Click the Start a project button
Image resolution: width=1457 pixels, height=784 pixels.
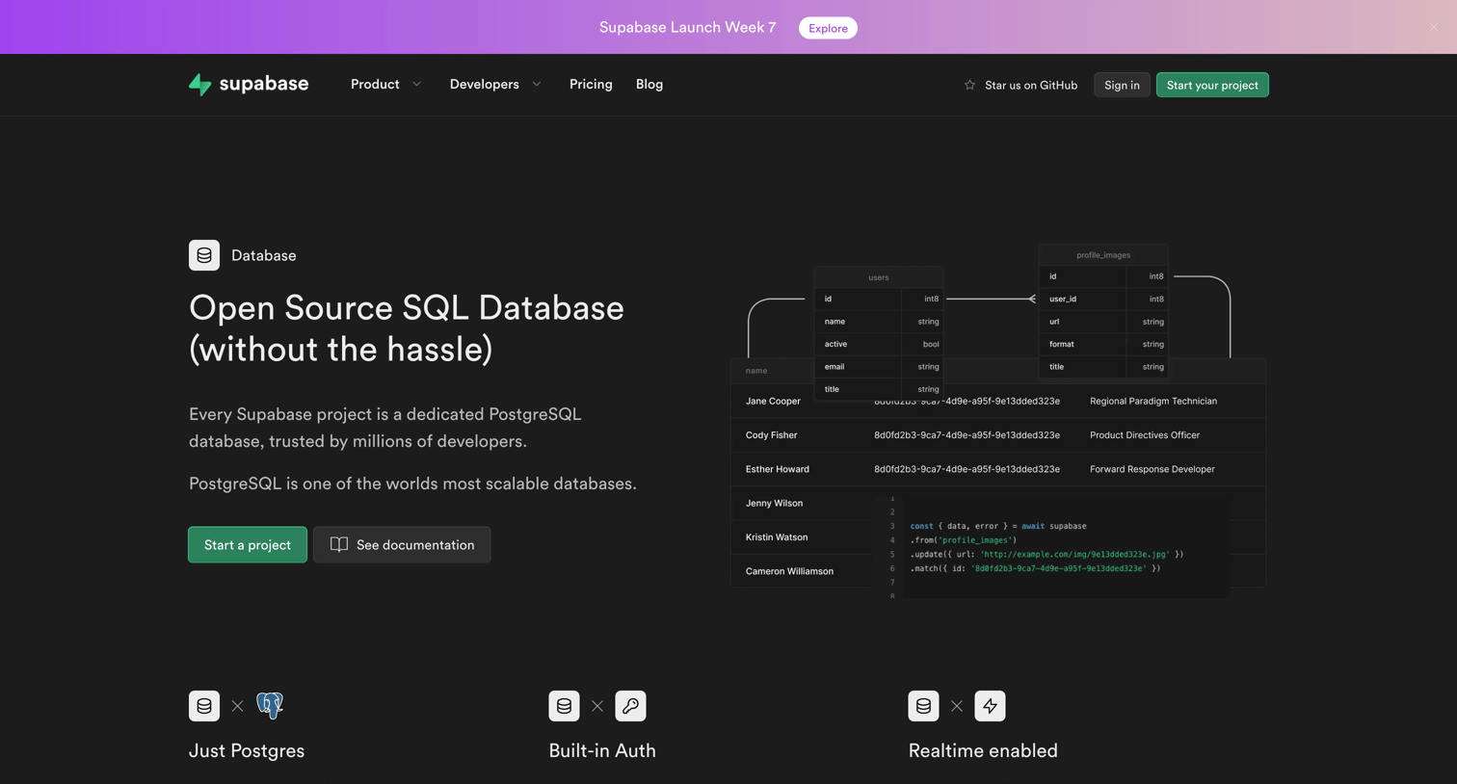coord(248,544)
